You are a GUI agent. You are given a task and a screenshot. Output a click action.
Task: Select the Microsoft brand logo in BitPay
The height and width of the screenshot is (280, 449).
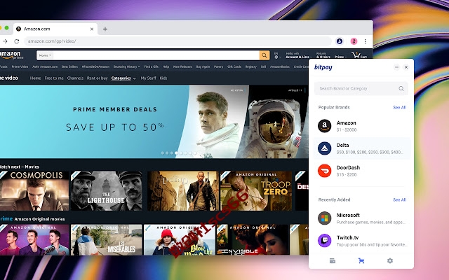point(324,218)
